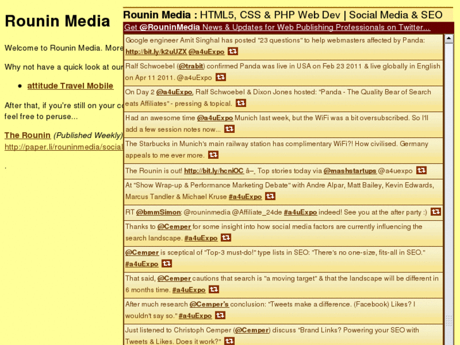Click the '(Published Weekly)' text
460x345 pixels.
[88, 135]
